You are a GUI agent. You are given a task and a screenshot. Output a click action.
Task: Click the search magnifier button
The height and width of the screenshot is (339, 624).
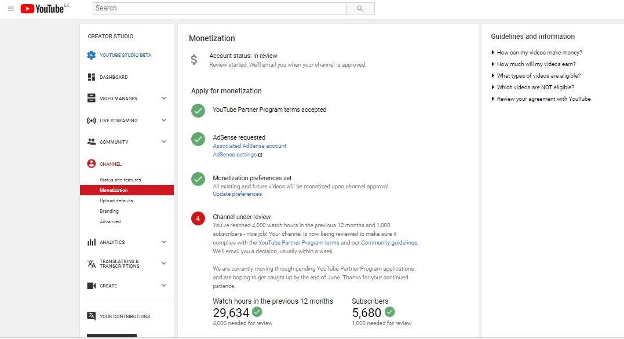coord(360,8)
